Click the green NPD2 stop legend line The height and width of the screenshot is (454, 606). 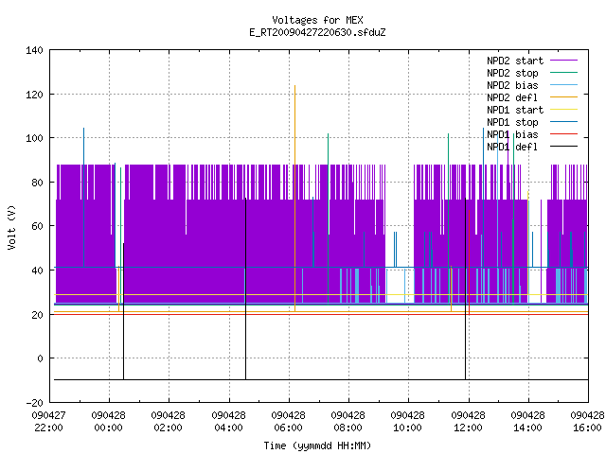[563, 73]
